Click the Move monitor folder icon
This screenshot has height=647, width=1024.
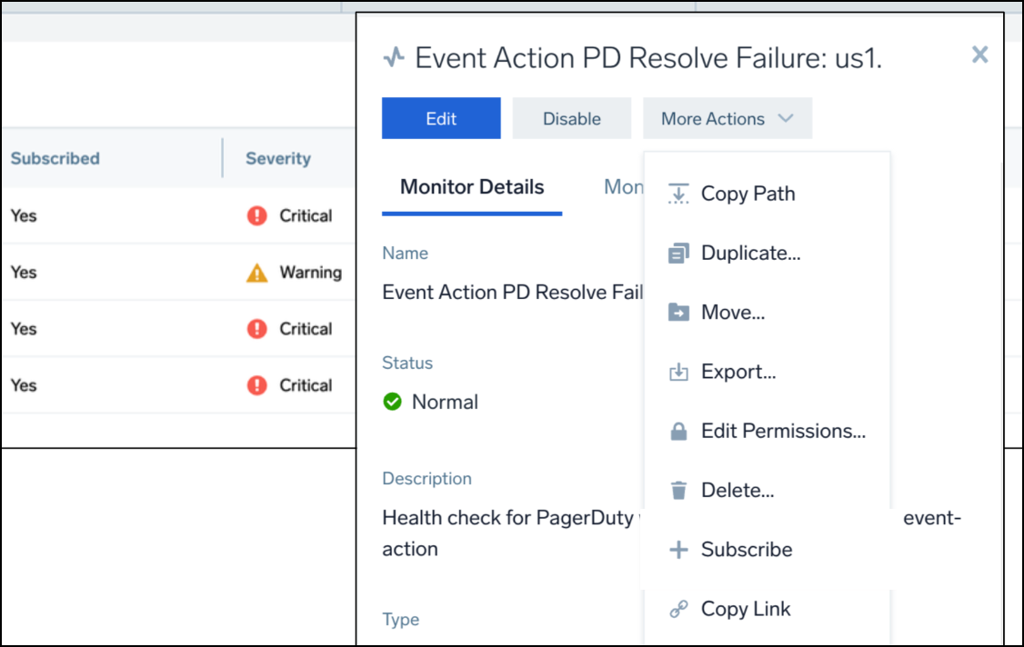(678, 312)
